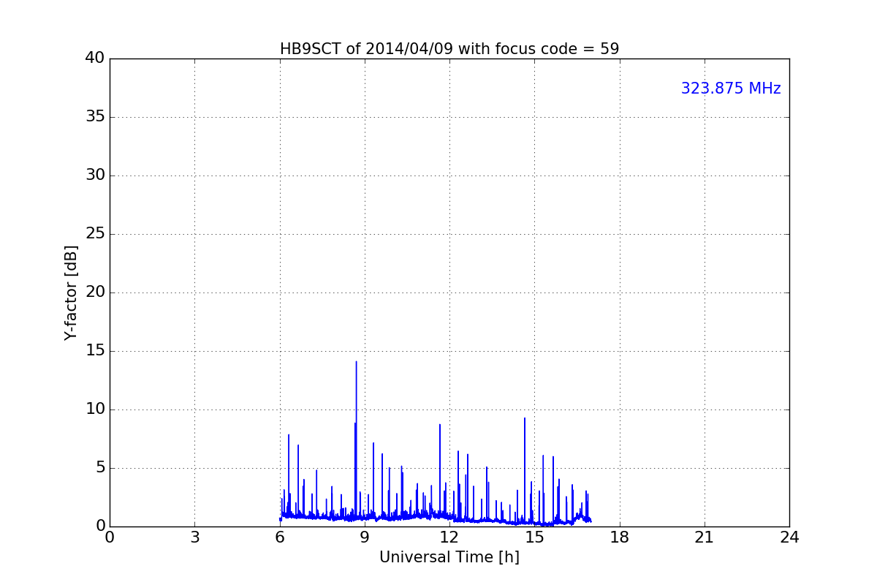Click the y-axis tick label "35"

pos(95,117)
